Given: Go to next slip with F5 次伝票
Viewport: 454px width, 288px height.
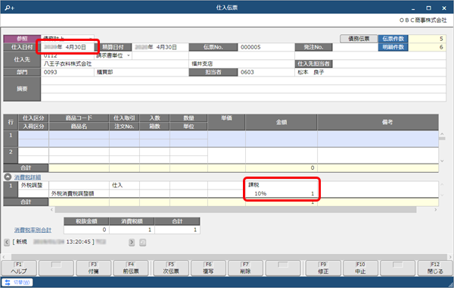Looking at the screenshot, I should tap(171, 268).
